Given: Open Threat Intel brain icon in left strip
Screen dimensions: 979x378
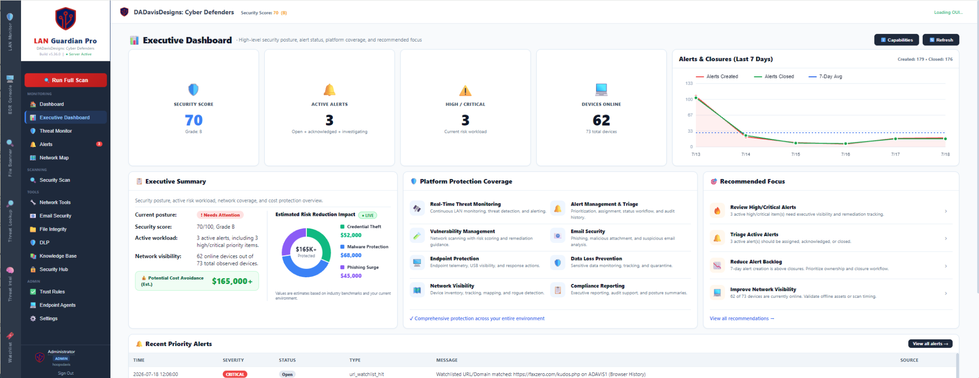Looking at the screenshot, I should coord(10,270).
